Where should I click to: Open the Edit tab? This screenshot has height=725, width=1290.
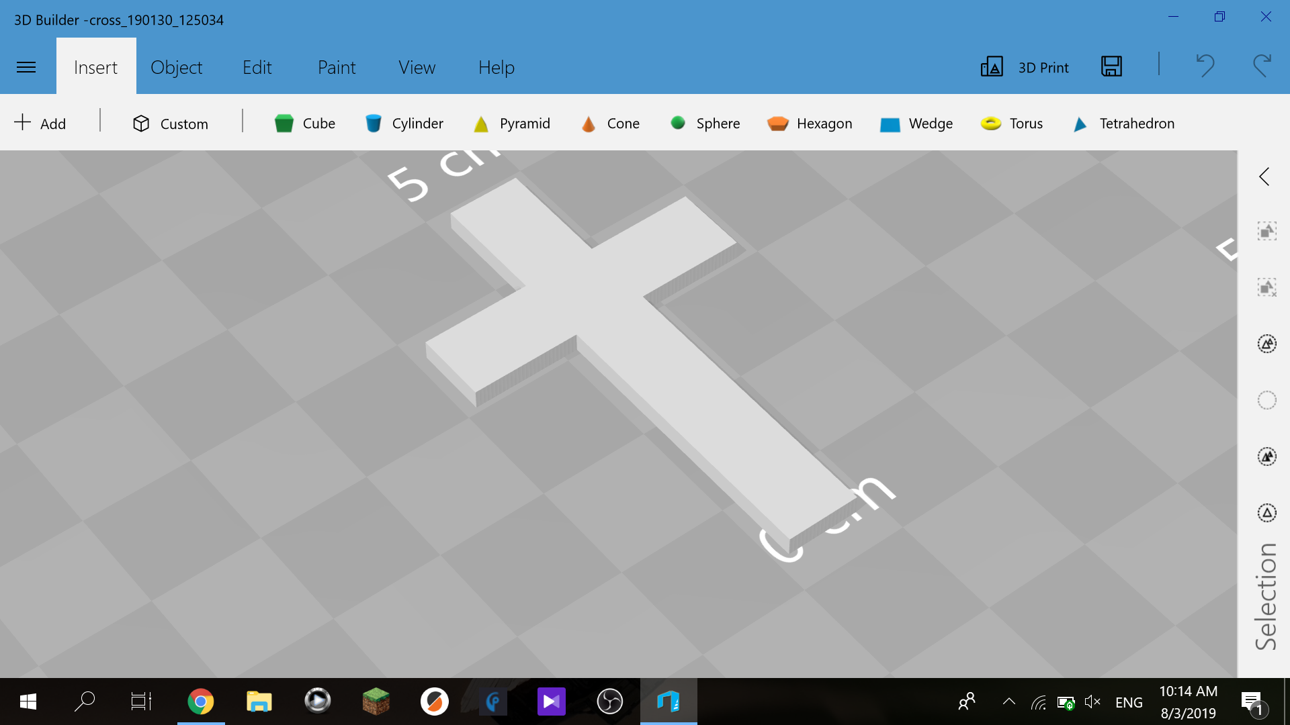[257, 67]
